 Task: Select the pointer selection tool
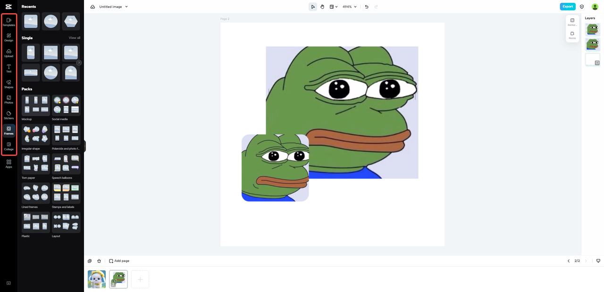pos(313,7)
